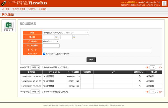Open キー管理 menu
Screen dimensions: 168x108
click(6, 9)
